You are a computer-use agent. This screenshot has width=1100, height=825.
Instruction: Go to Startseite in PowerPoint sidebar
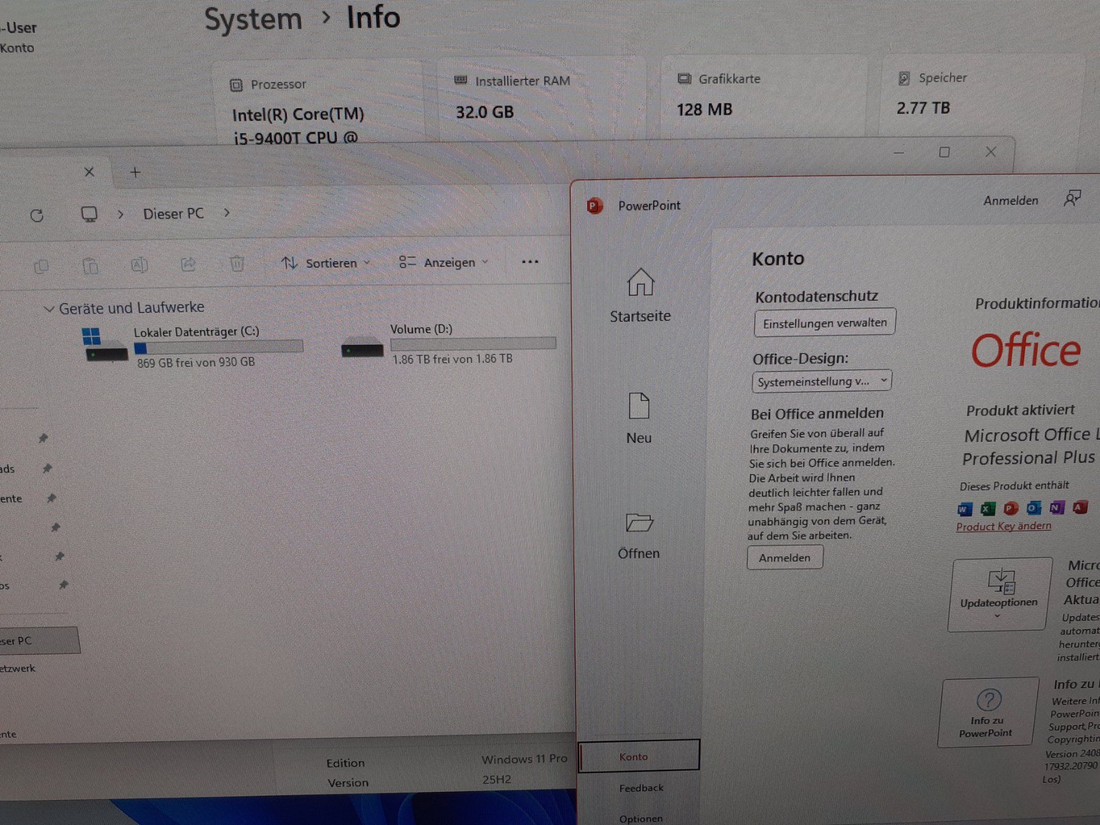pos(640,295)
